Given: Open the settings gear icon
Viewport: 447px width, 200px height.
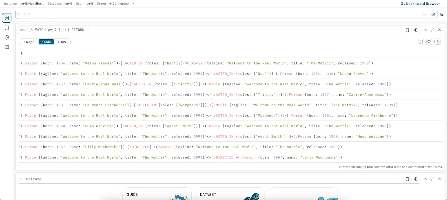Looking at the screenshot, I should 442,15.
